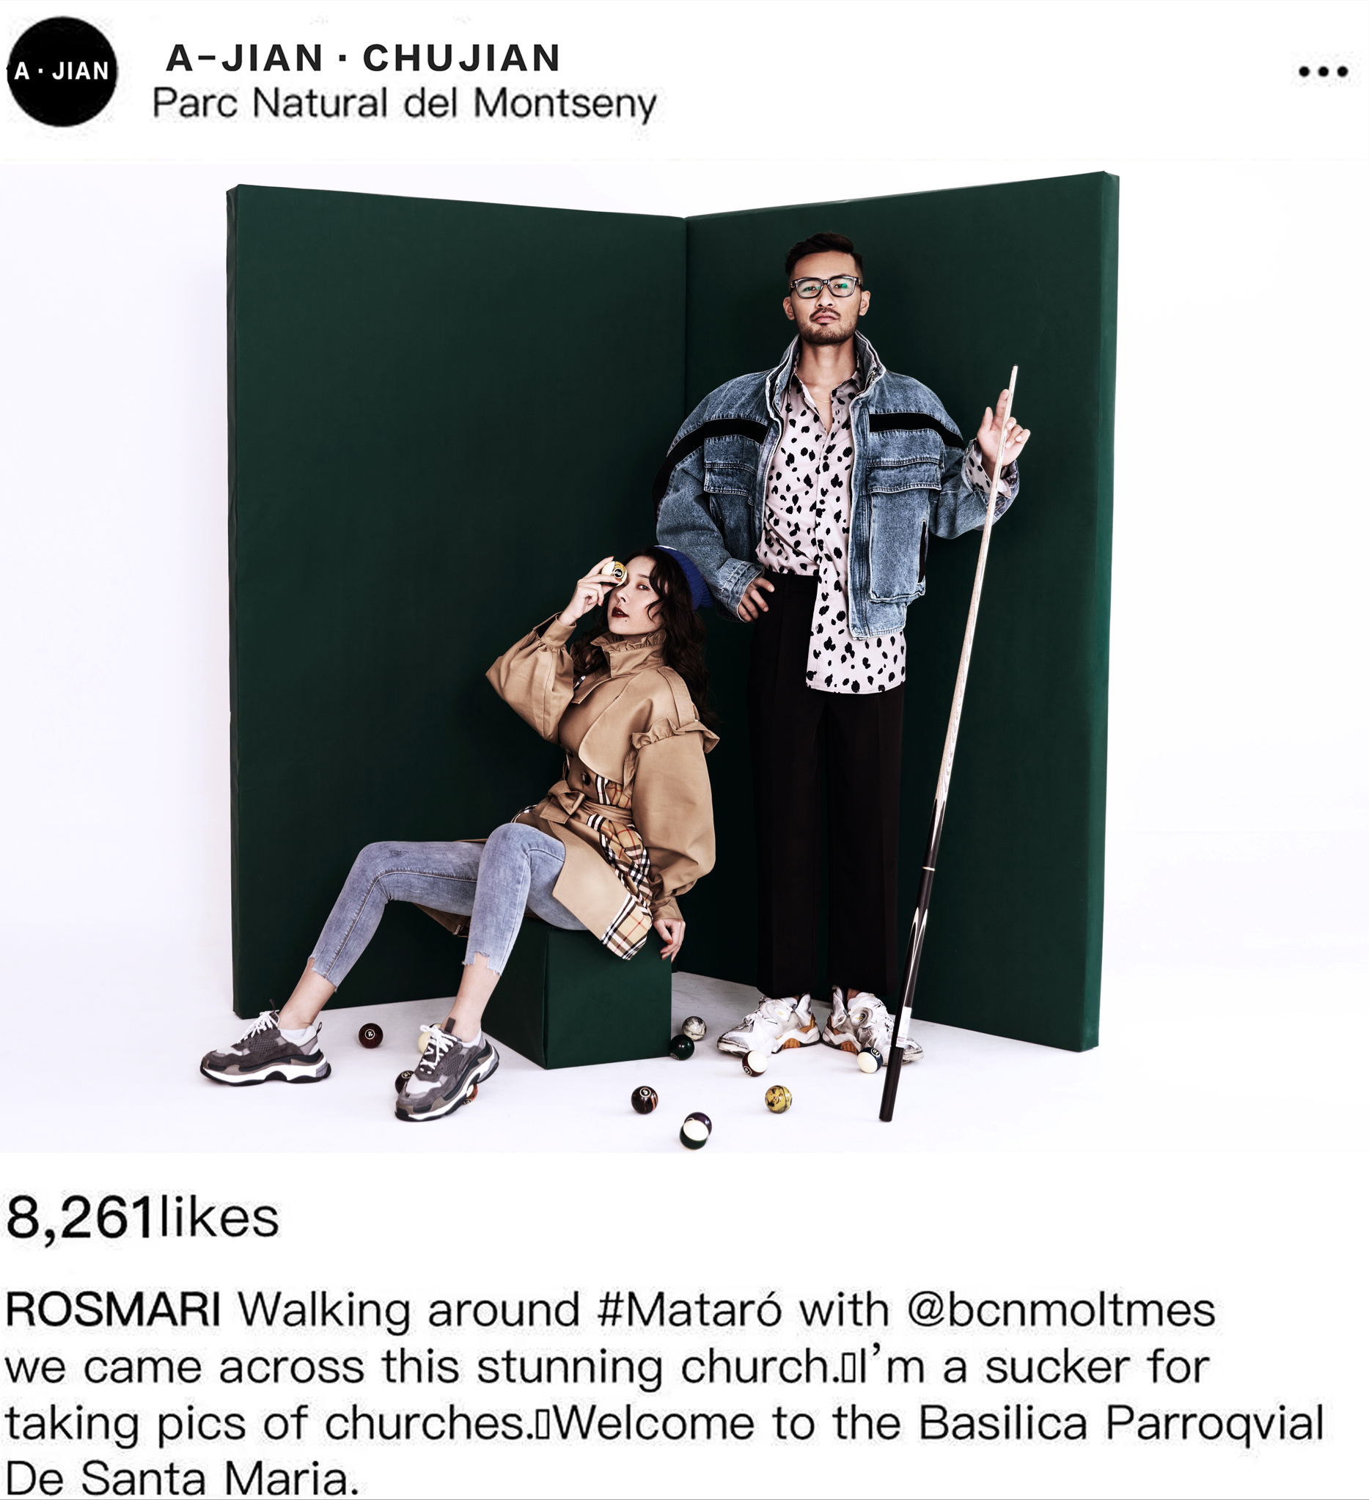Open the A-JIAN · CHUJIAN account name
The height and width of the screenshot is (1500, 1369).
[363, 58]
